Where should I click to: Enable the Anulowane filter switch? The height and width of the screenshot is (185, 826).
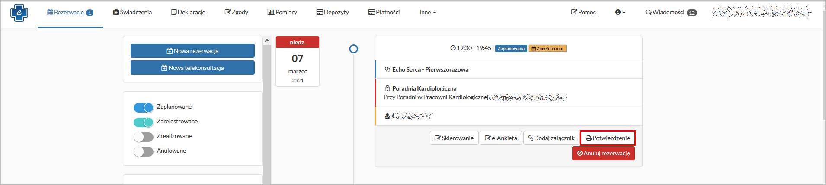[143, 151]
